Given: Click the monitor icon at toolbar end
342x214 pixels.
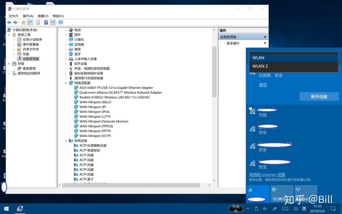Looking at the screenshot, I should [61, 22].
